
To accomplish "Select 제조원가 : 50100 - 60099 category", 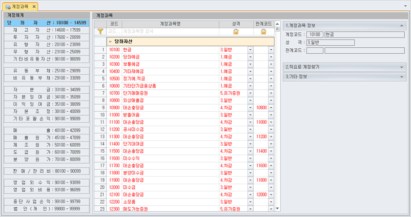I will (47, 145).
